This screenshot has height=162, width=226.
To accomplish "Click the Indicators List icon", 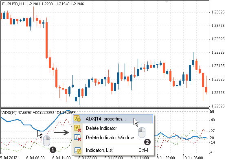I will 78,150.
